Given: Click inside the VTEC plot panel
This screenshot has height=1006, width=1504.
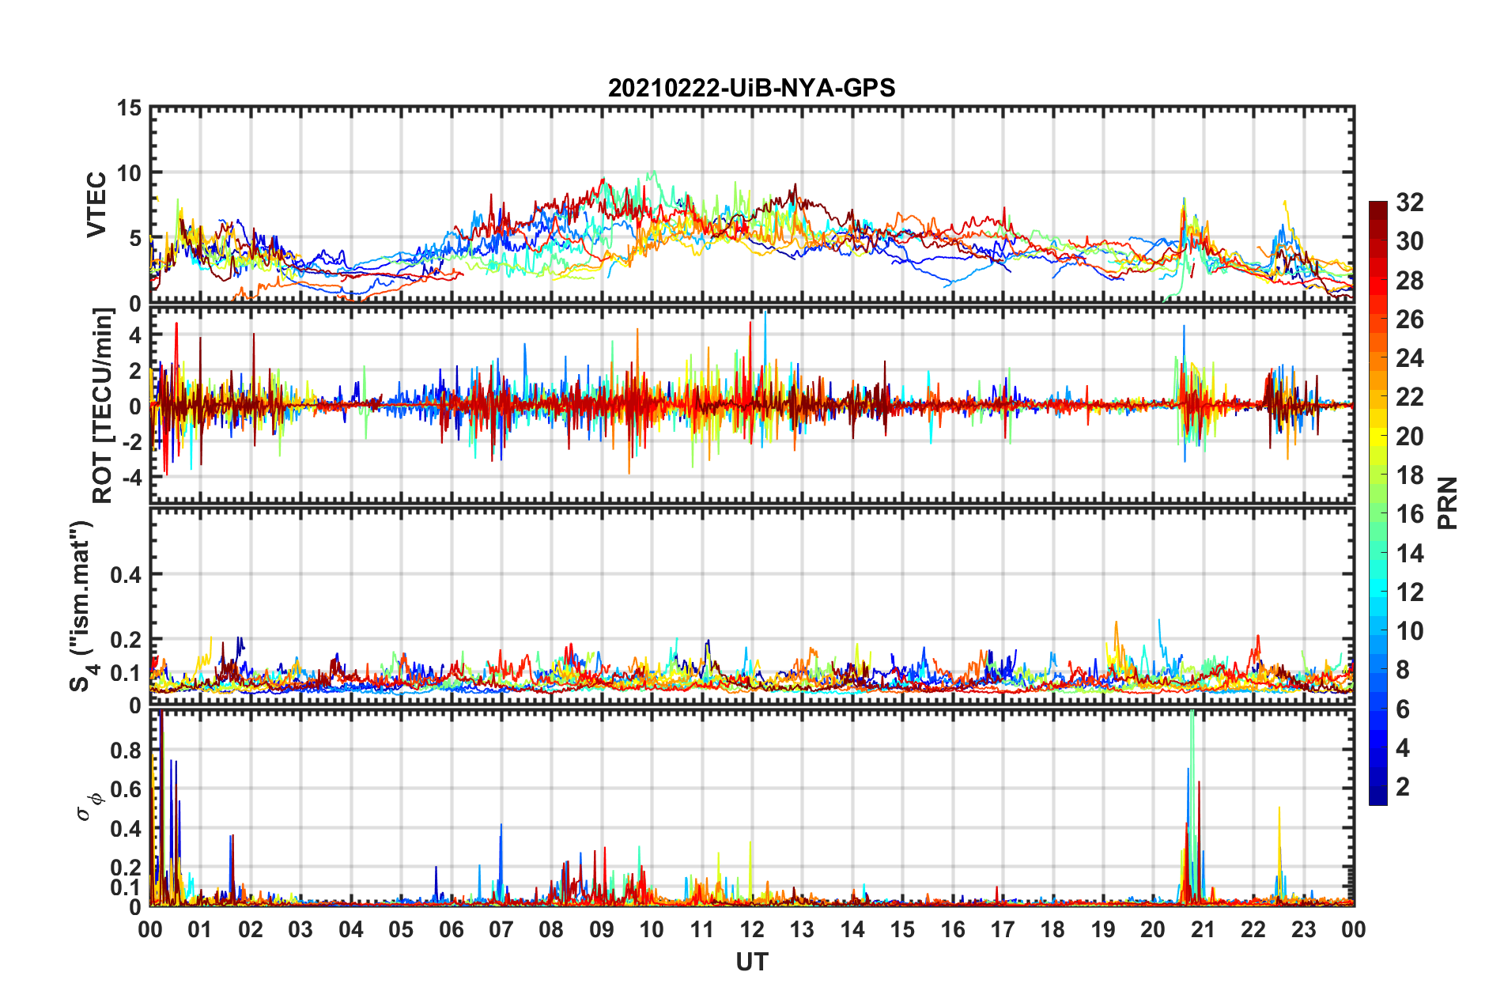Looking at the screenshot, I should pyautogui.click(x=752, y=205).
